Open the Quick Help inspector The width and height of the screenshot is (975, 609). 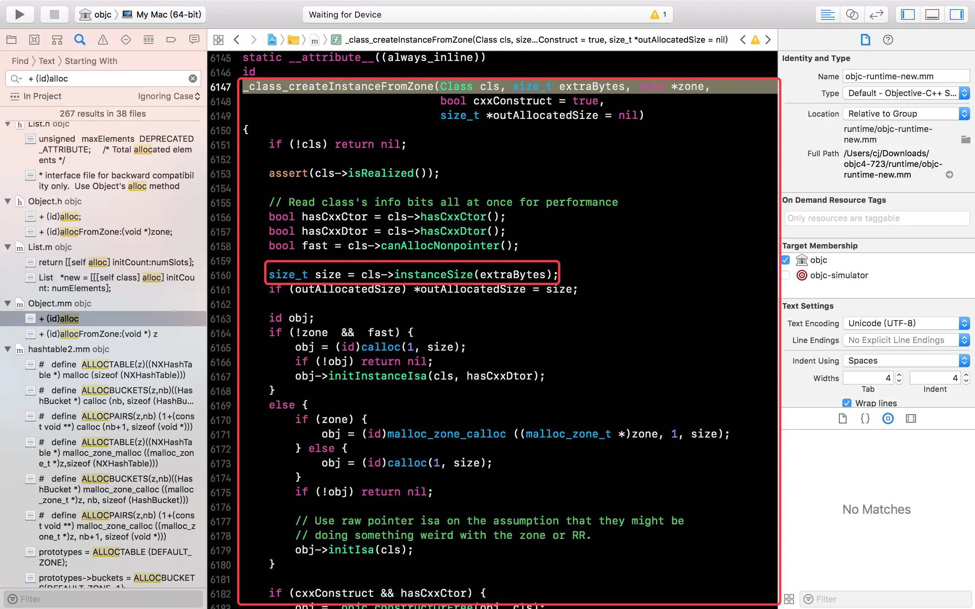[x=888, y=40]
